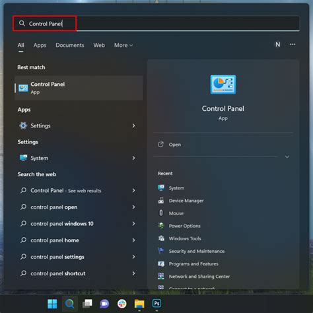313x313 pixels.
Task: Expand the 'control panel open' arrow
Action: [133, 207]
